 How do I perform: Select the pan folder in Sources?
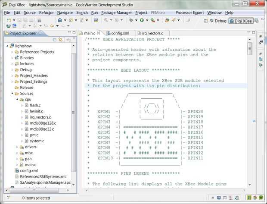point(28,159)
